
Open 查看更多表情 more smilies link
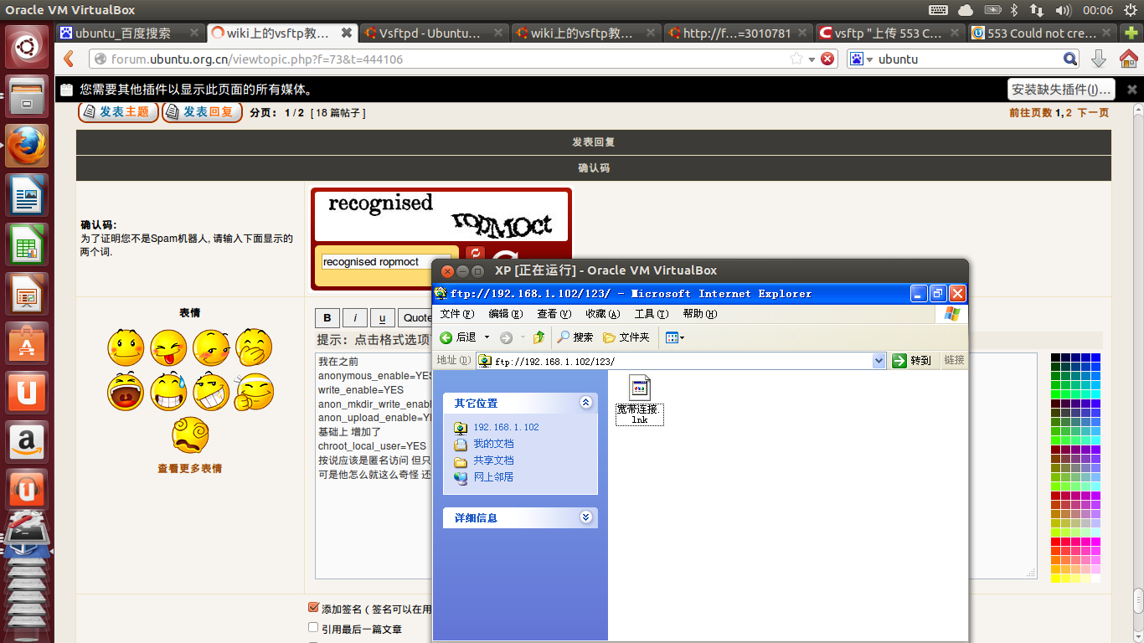[189, 468]
